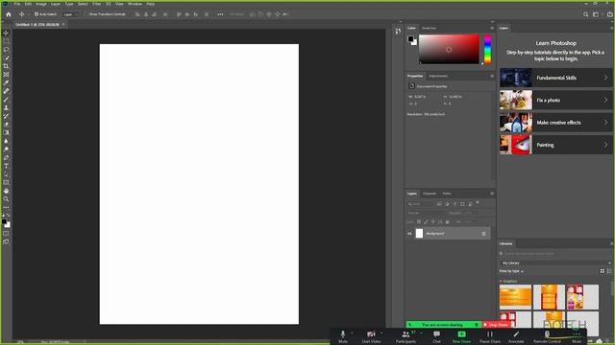Click the Zoom More button
Image resolution: width=615 pixels, height=345 pixels.
point(577,336)
